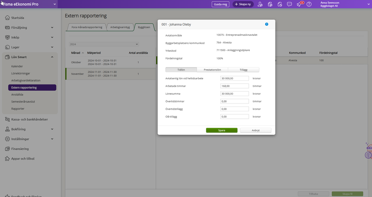
Task: Collapse the Lön Smart section
Action: point(52,57)
